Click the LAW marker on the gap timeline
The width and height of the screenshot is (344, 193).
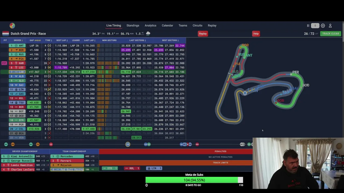click(x=128, y=144)
